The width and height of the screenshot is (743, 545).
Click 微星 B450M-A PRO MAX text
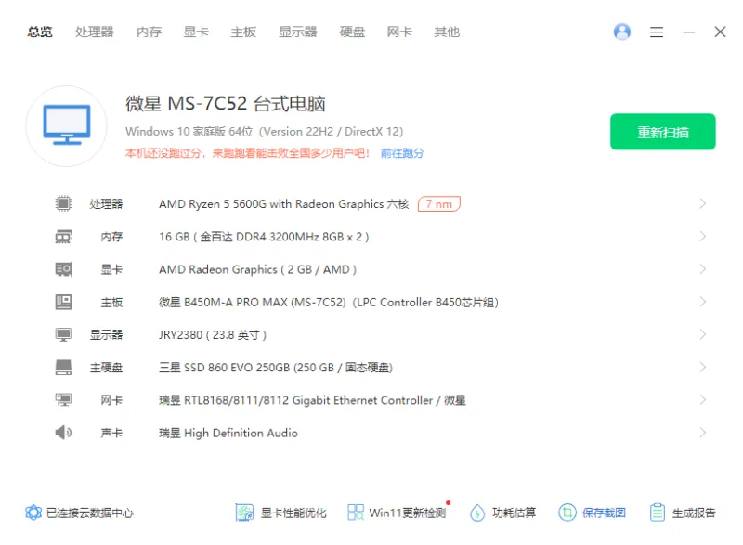click(329, 302)
